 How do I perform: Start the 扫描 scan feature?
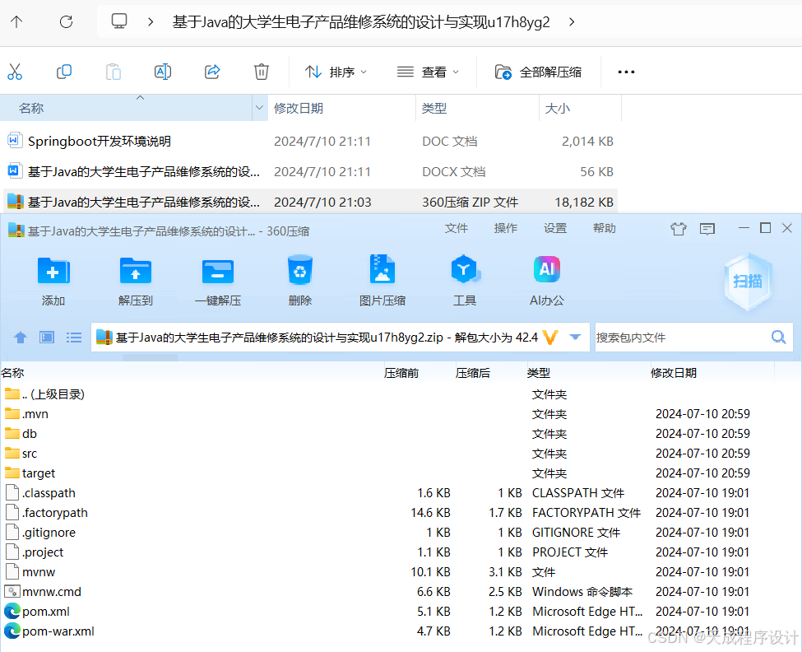[x=747, y=282]
